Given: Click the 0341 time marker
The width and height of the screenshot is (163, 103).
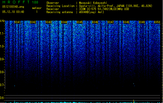Looking at the screenshot, I should [x=17, y=22].
